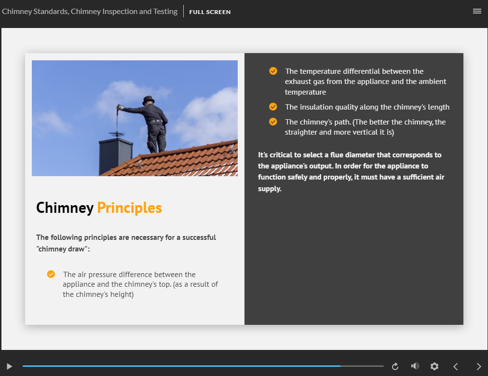
Task: Click the replay slide icon
Action: click(395, 366)
